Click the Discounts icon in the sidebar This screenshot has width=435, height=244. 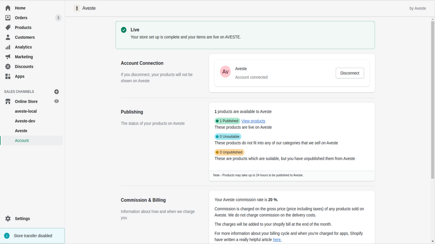(x=7, y=66)
